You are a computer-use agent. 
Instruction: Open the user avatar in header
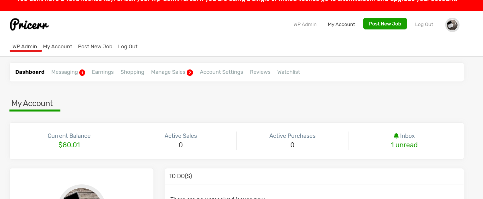pyautogui.click(x=452, y=25)
